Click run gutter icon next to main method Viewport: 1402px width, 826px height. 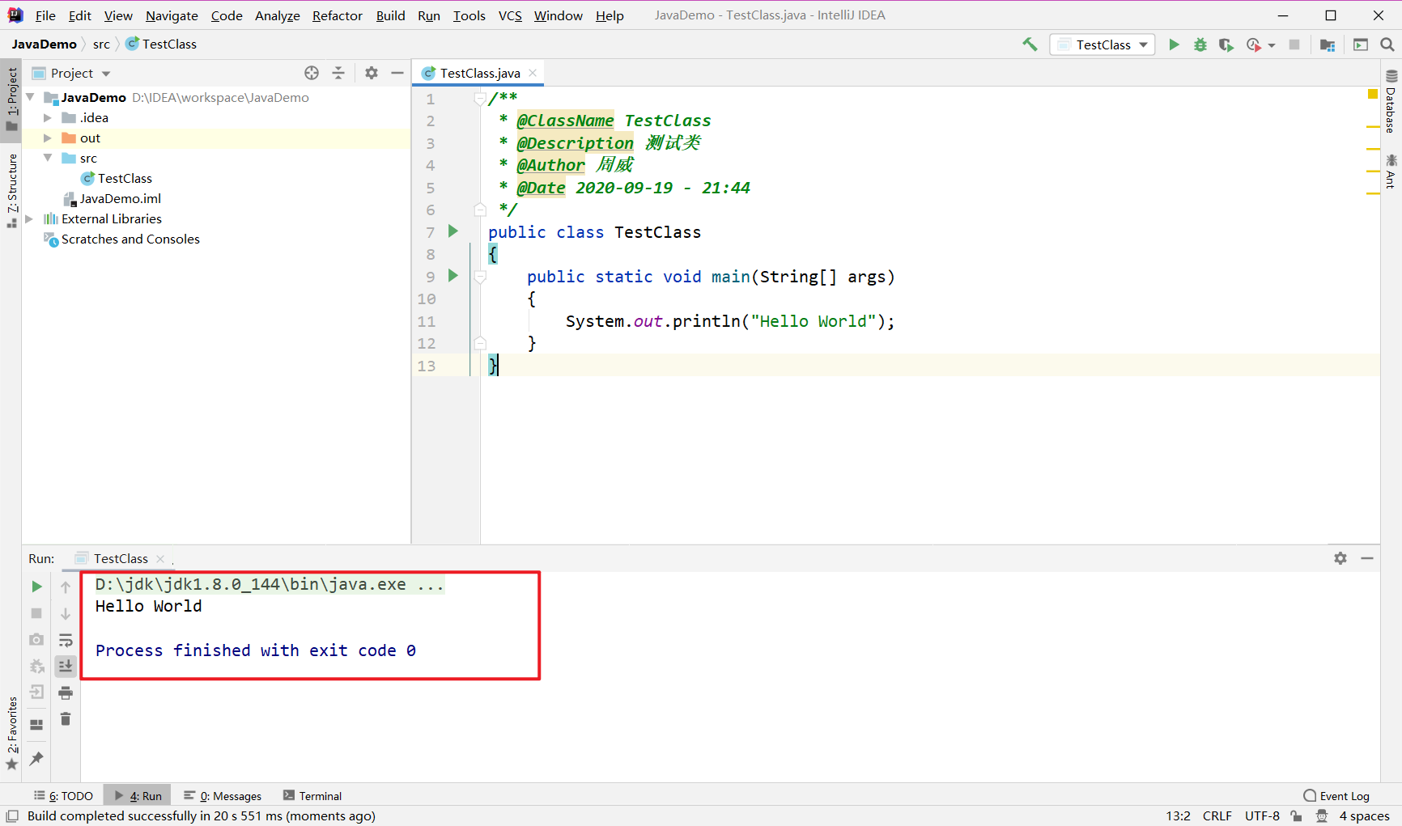coord(453,276)
